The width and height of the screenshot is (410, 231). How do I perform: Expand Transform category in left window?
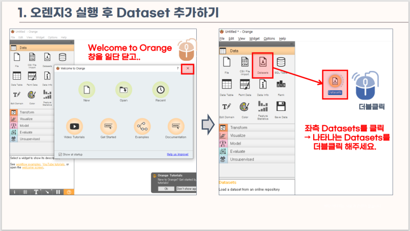32,112
